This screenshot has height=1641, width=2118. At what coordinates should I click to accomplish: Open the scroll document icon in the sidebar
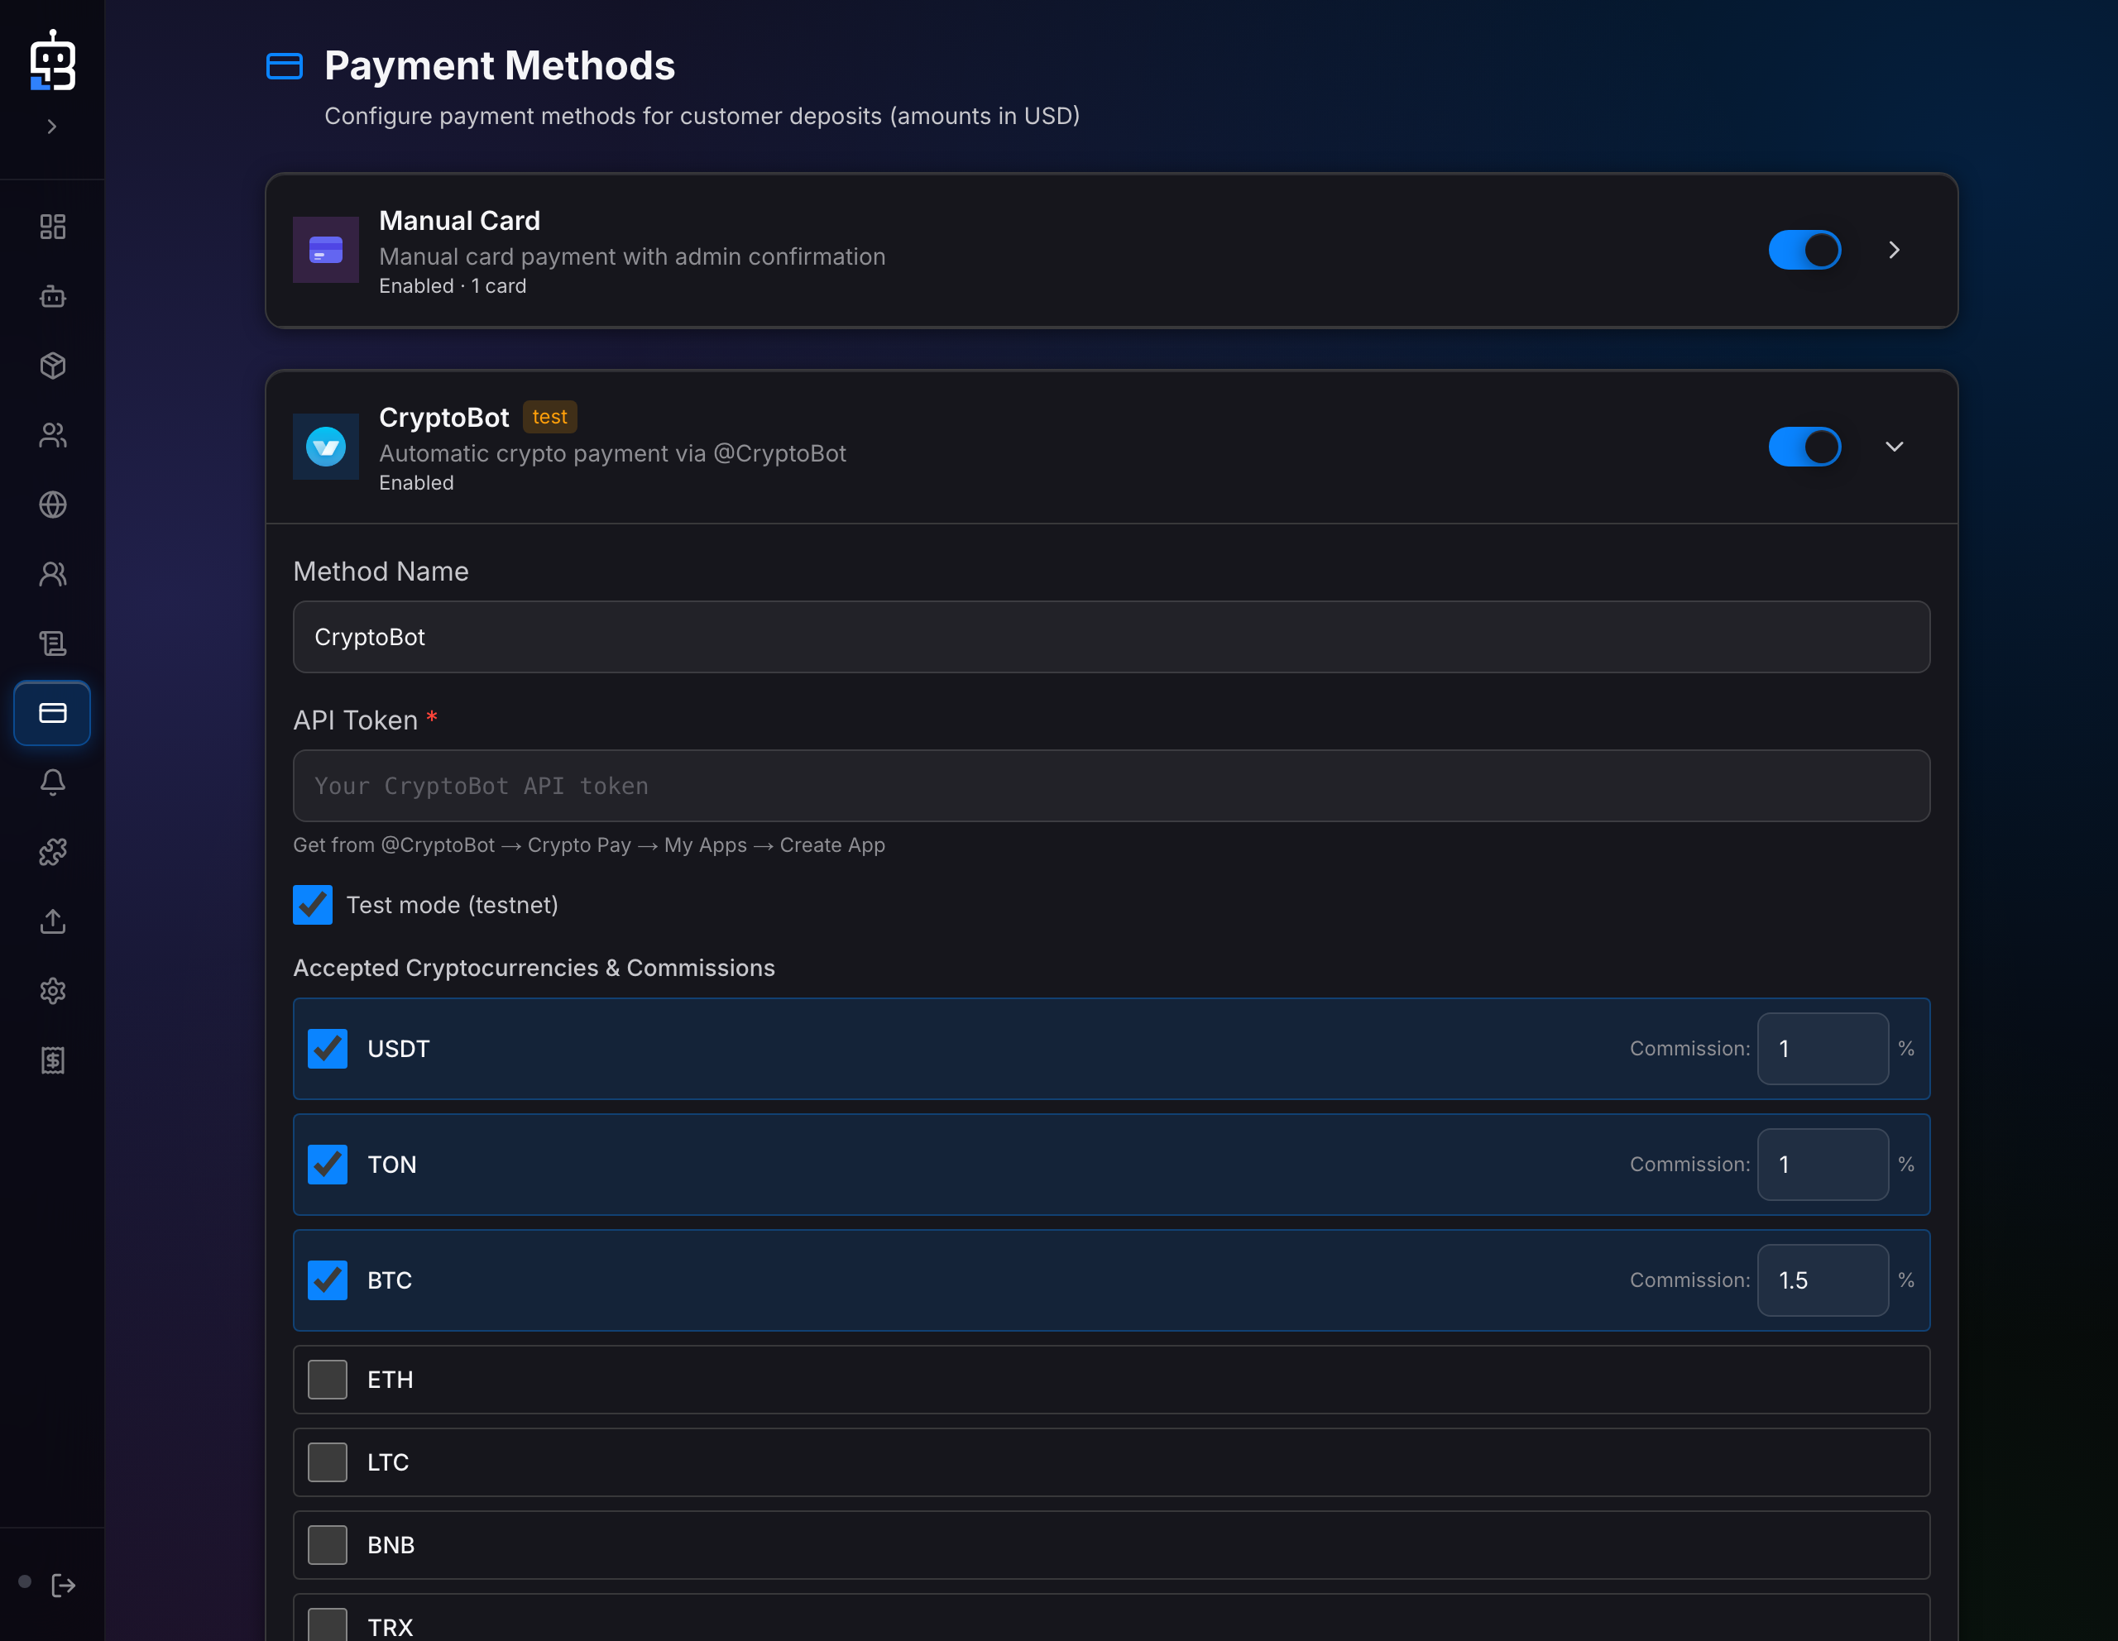pyautogui.click(x=52, y=643)
